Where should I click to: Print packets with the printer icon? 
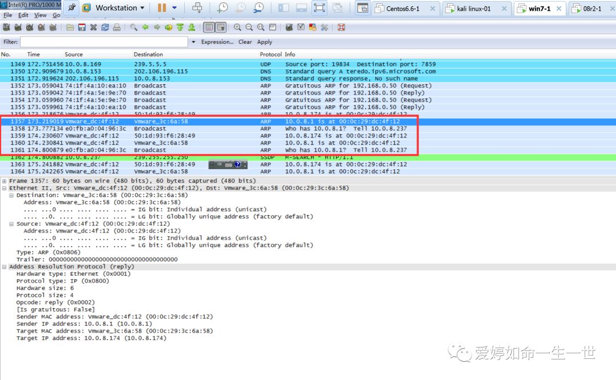[117, 27]
